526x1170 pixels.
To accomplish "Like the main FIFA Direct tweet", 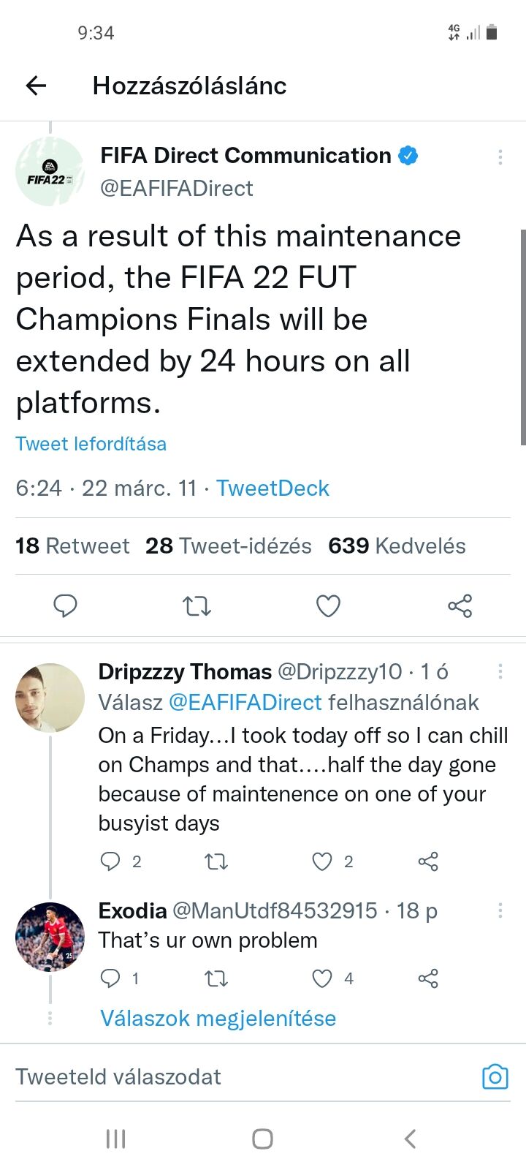I will click(328, 605).
